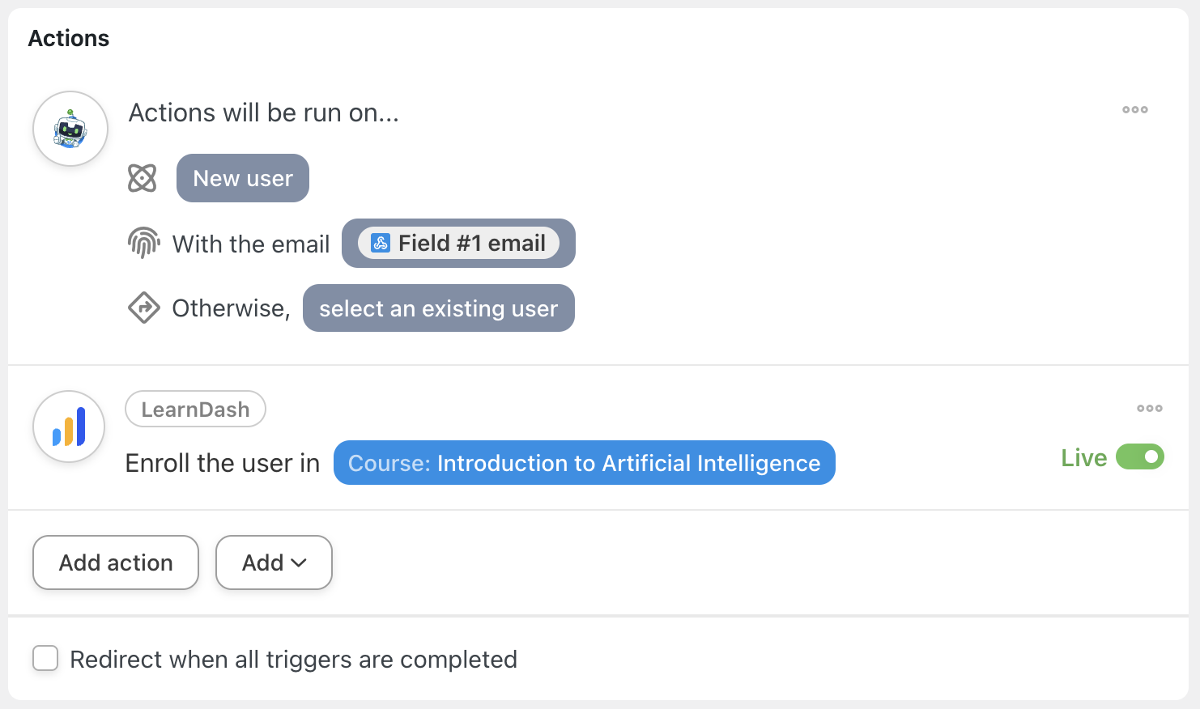This screenshot has width=1200, height=709.
Task: Toggle the Live switch off
Action: point(1139,457)
